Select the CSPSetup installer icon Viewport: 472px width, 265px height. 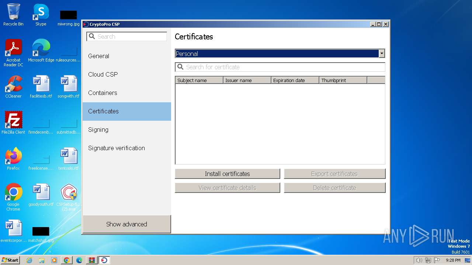coord(69,197)
